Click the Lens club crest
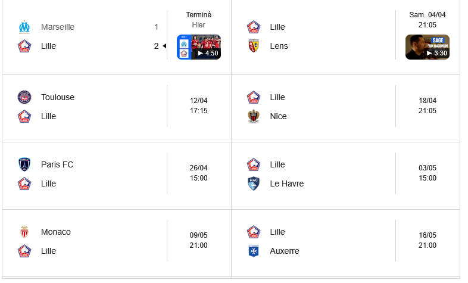Image resolution: width=468 pixels, height=283 pixels. pyautogui.click(x=254, y=46)
